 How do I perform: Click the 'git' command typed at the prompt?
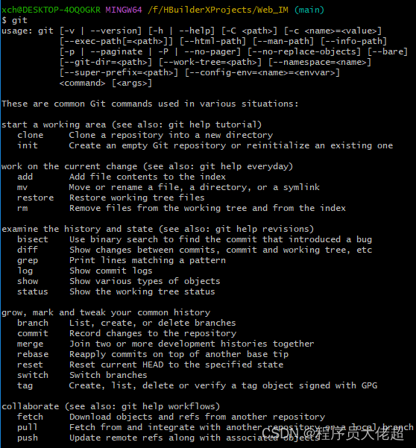(x=19, y=21)
